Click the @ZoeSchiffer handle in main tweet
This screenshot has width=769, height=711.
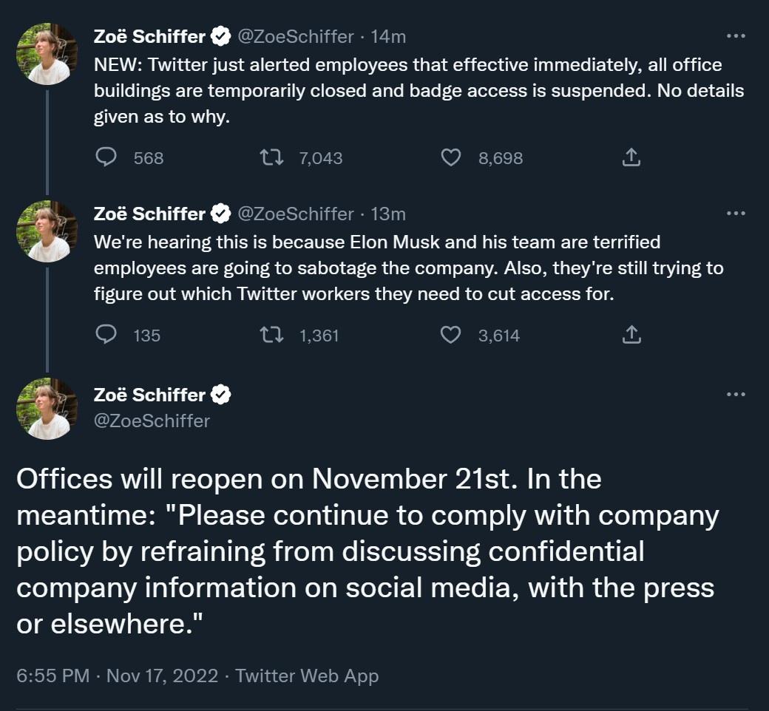tap(152, 421)
